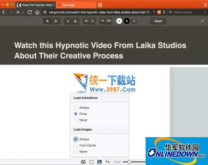Switch to Watch this Hypnotic Video tab
This screenshot has height=165, width=208.
click(36, 5)
